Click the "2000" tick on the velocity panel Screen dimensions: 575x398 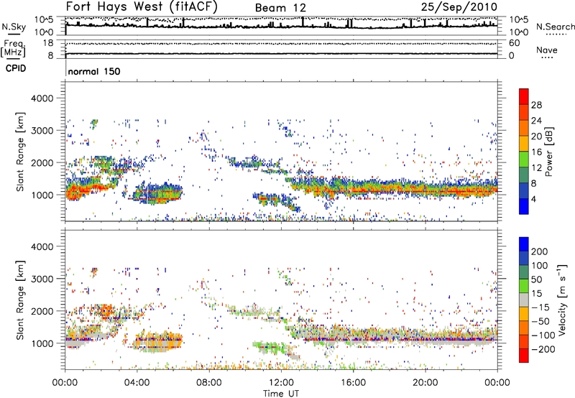(x=42, y=311)
